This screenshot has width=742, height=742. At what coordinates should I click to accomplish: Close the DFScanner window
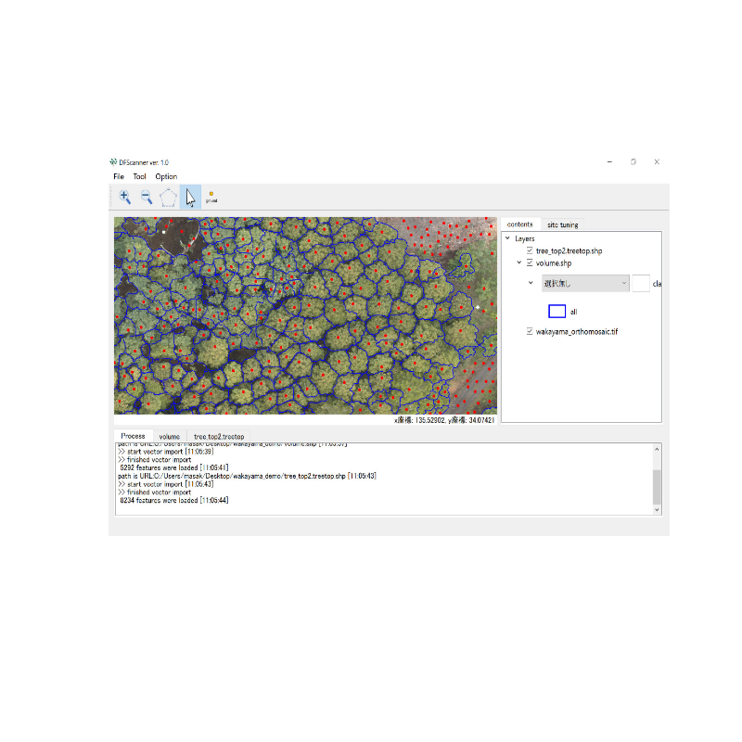[657, 161]
